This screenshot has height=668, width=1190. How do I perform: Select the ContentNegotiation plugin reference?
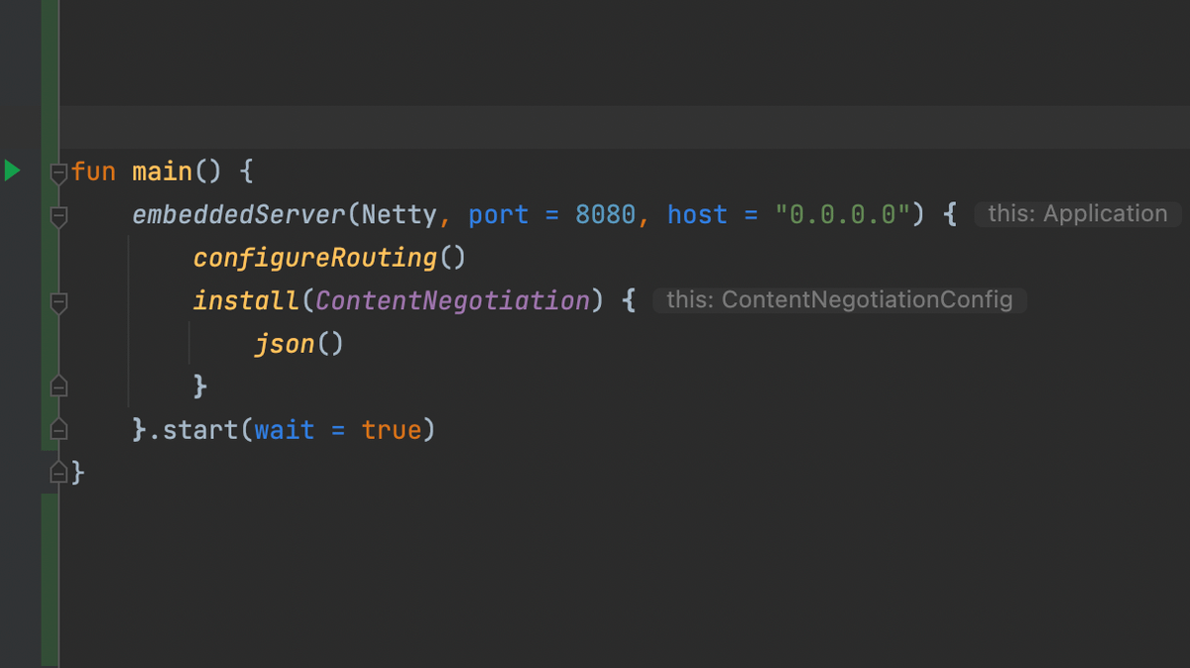click(x=452, y=300)
